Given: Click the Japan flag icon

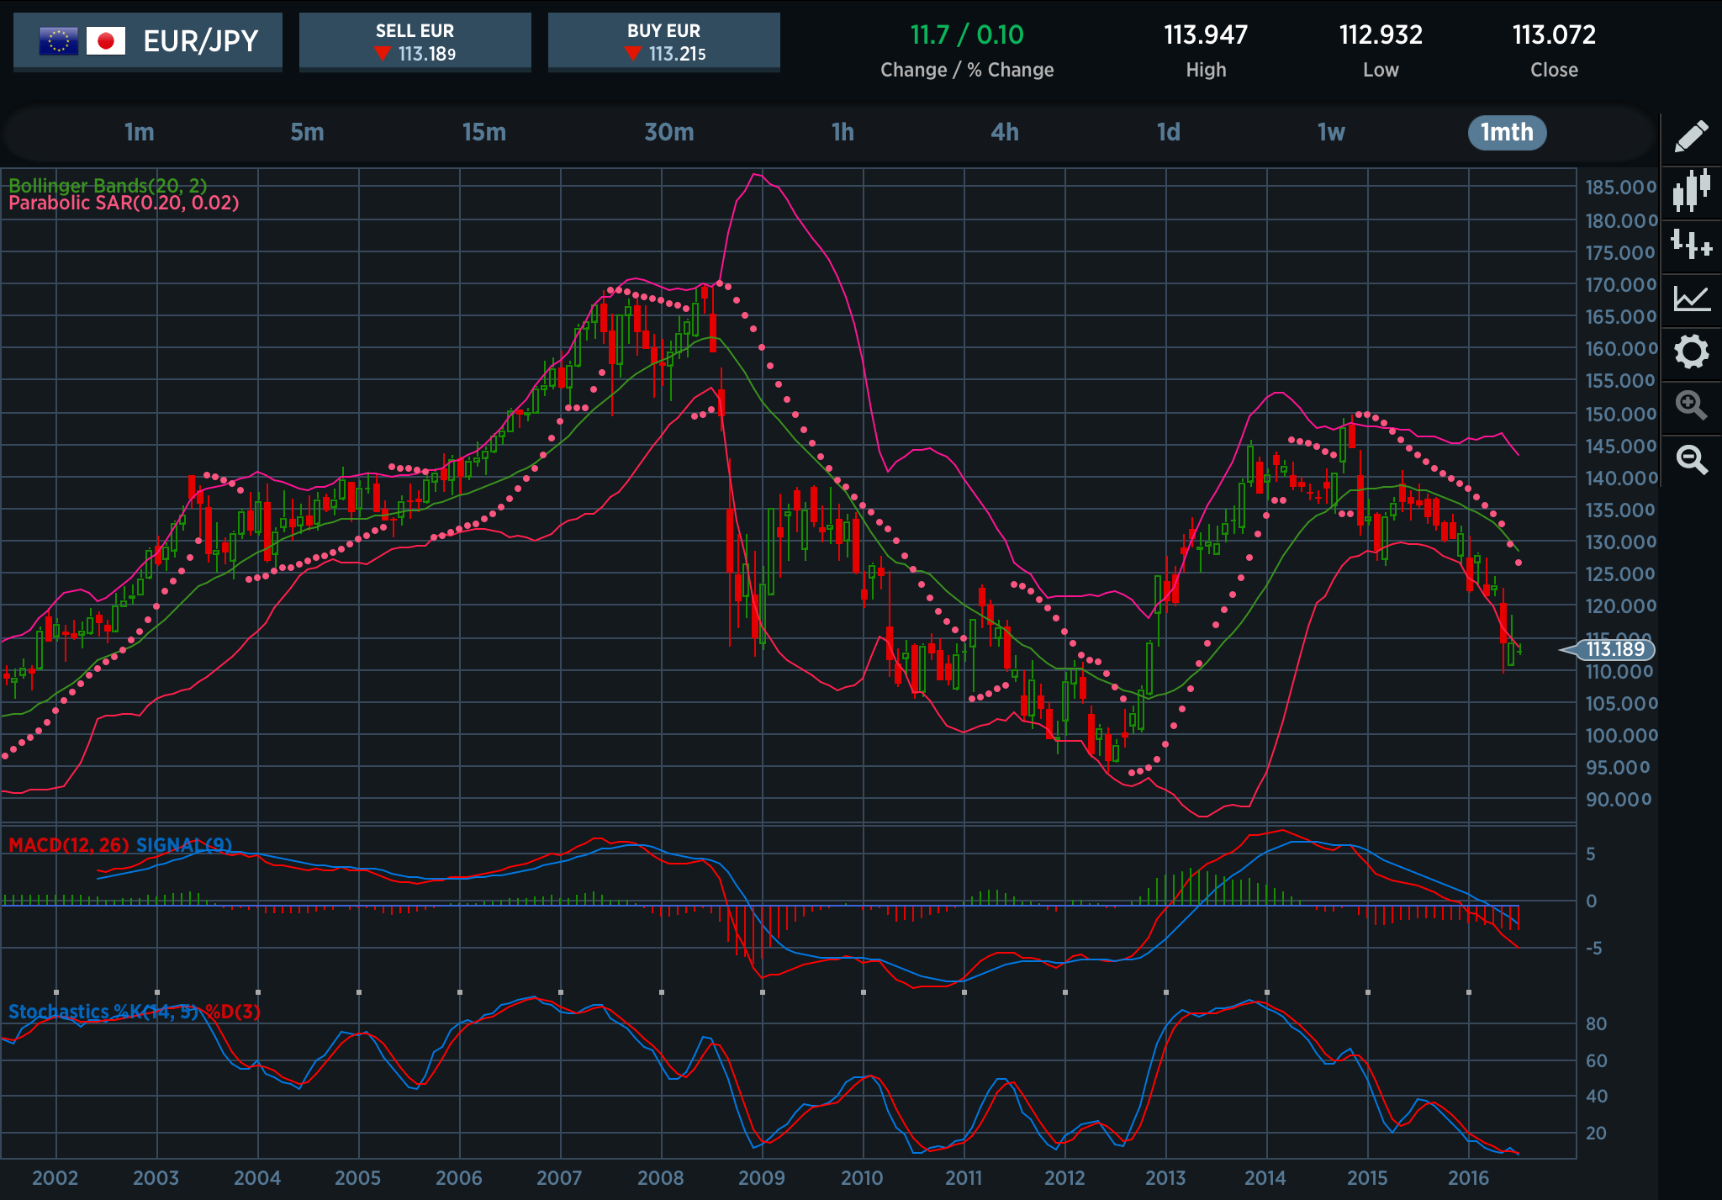Looking at the screenshot, I should 106,40.
